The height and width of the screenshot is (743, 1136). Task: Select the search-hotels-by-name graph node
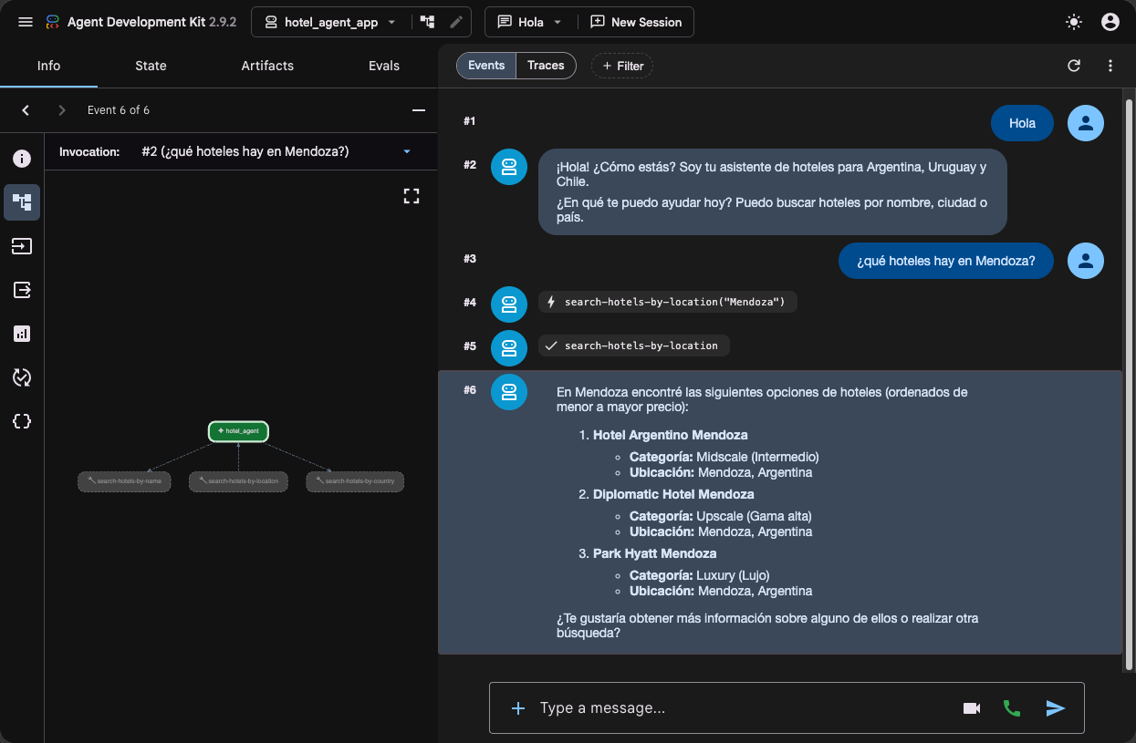(x=124, y=481)
